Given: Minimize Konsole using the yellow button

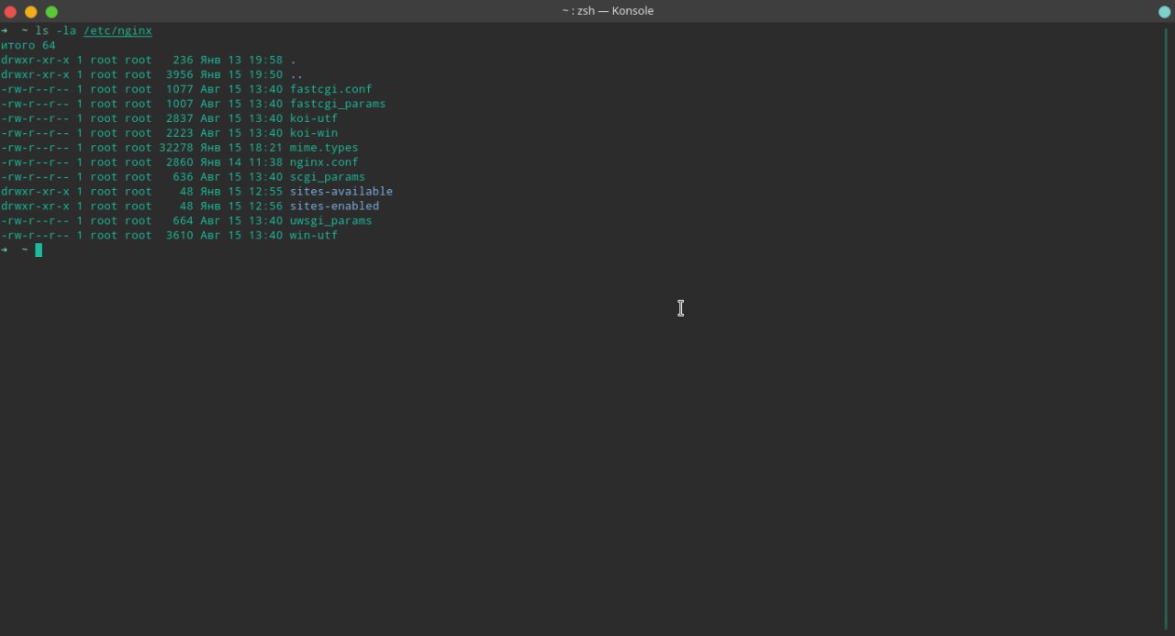Looking at the screenshot, I should coord(30,12).
